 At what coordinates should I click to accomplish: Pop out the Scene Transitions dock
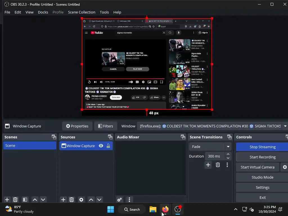pyautogui.click(x=229, y=137)
